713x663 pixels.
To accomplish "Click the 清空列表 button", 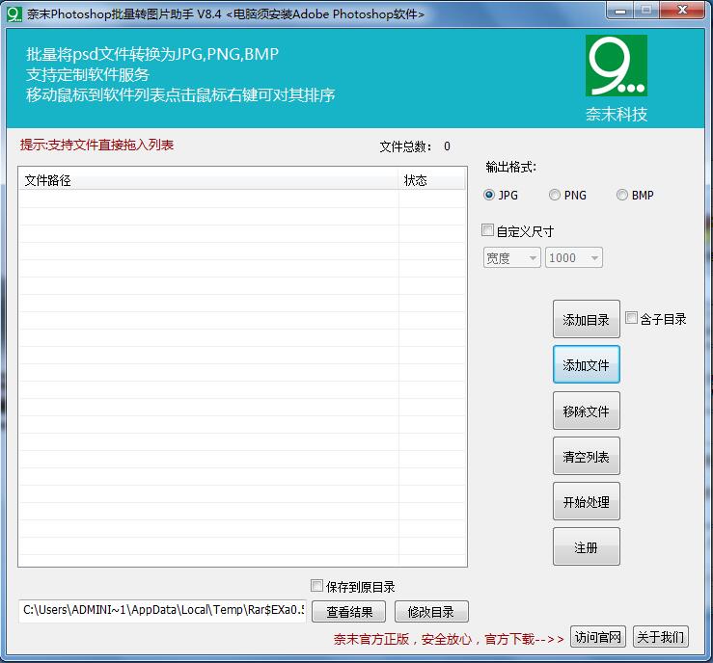I will (x=587, y=456).
